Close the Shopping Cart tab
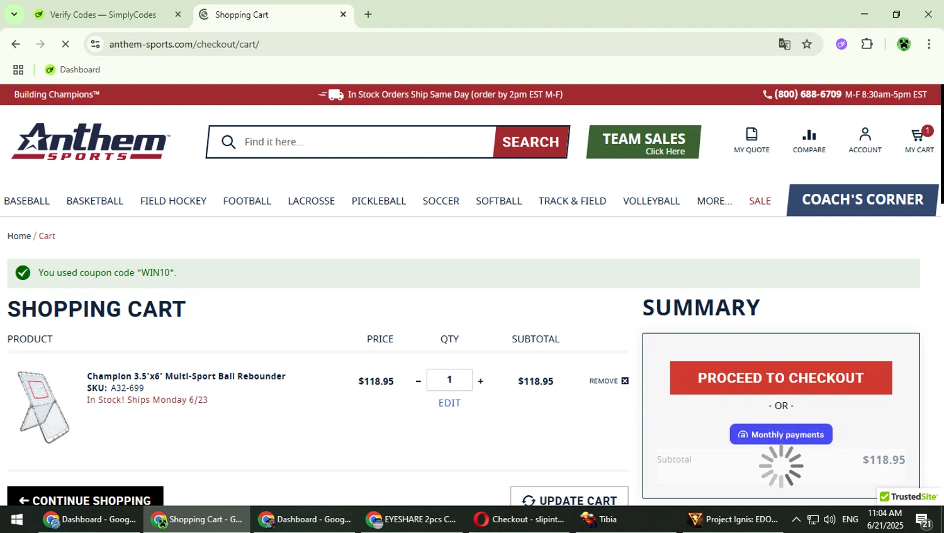Viewport: 944px width, 533px height. (x=343, y=14)
